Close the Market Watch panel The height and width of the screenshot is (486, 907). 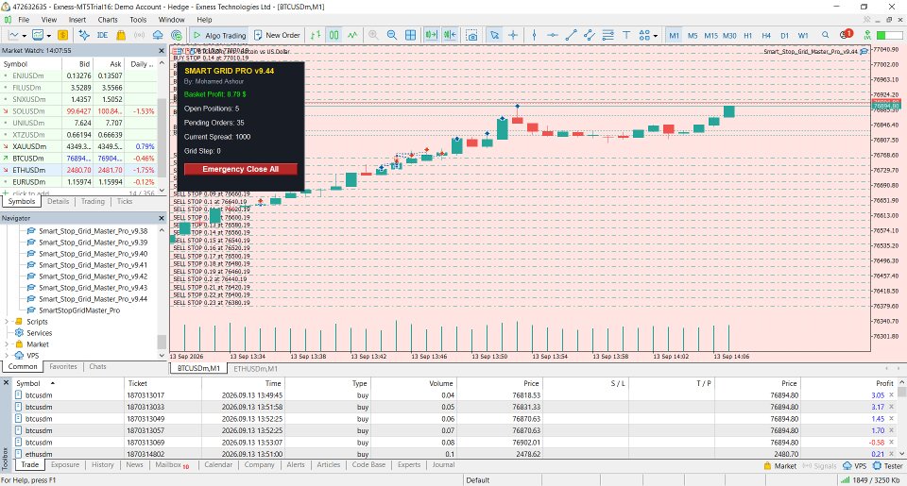(162, 51)
